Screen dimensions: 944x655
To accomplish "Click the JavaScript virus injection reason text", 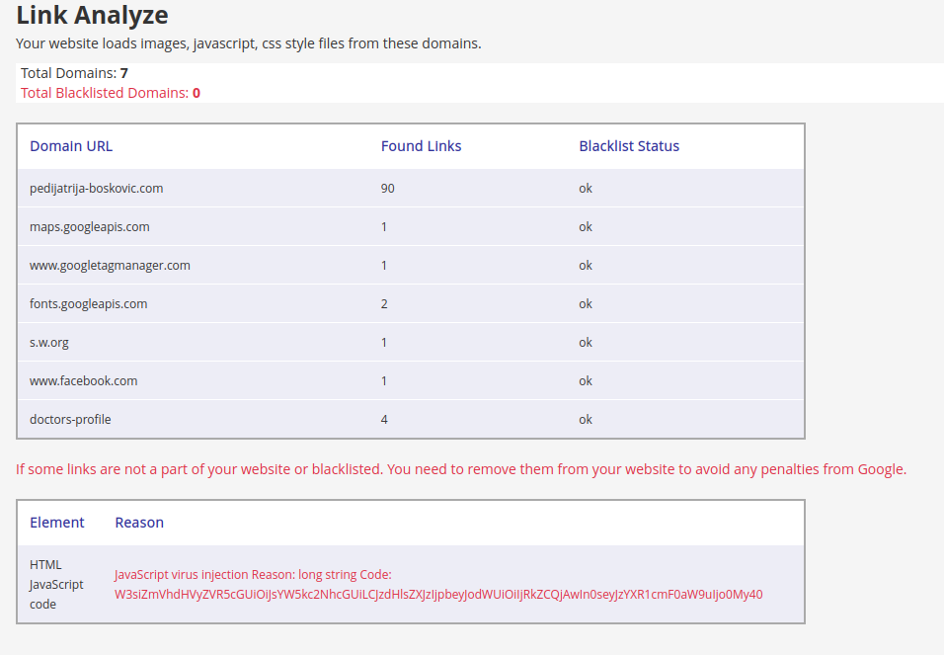I will tap(253, 574).
